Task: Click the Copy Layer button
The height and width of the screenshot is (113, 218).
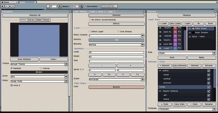Action: click(x=175, y=23)
